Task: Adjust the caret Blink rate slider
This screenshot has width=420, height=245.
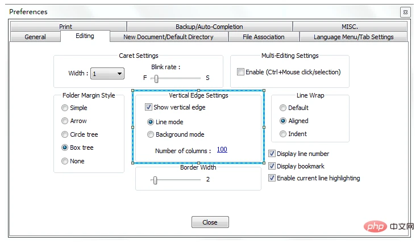Action: tap(156, 79)
